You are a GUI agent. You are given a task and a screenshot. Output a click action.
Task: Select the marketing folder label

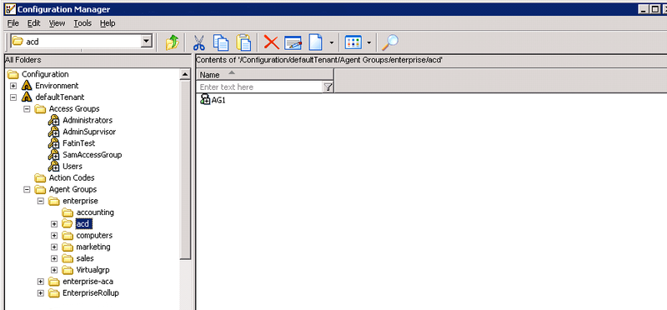point(93,247)
